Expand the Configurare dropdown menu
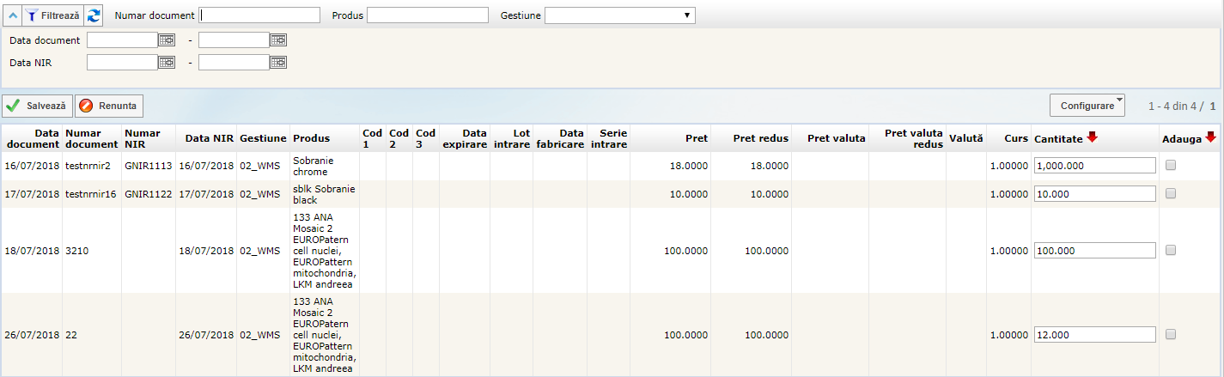The height and width of the screenshot is (377, 1224). click(1087, 106)
